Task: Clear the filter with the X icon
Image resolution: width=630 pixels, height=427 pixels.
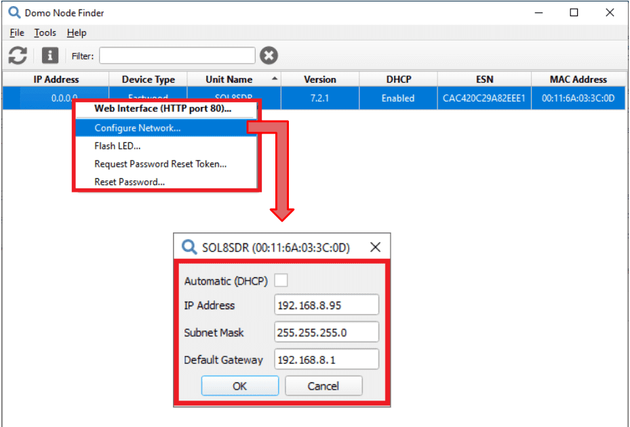Action: pyautogui.click(x=269, y=56)
